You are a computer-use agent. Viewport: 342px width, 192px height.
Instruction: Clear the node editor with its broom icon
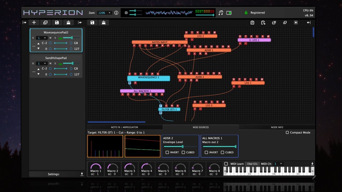click(104, 23)
